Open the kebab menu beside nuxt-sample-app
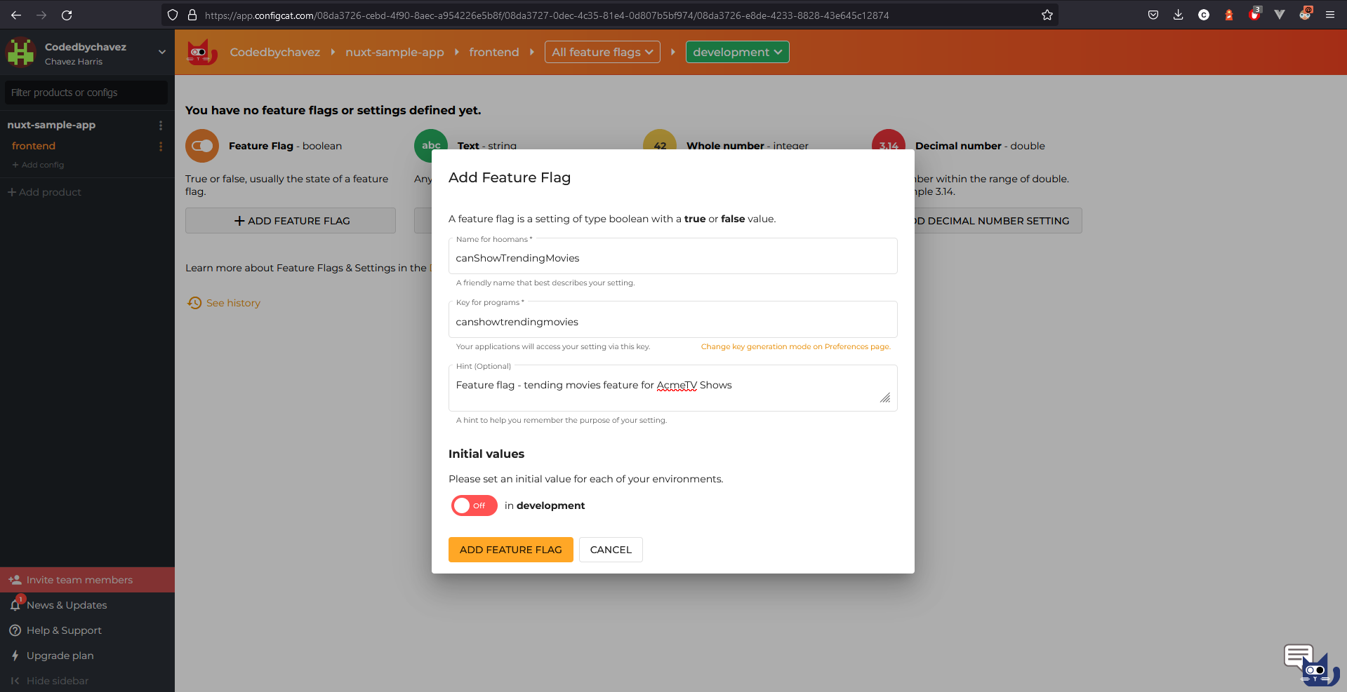Viewport: 1347px width, 692px height. click(x=161, y=125)
